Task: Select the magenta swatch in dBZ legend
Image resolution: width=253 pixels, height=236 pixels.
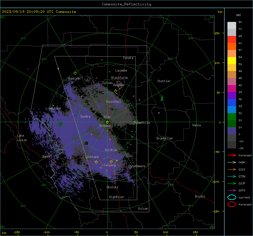Action: point(232,89)
